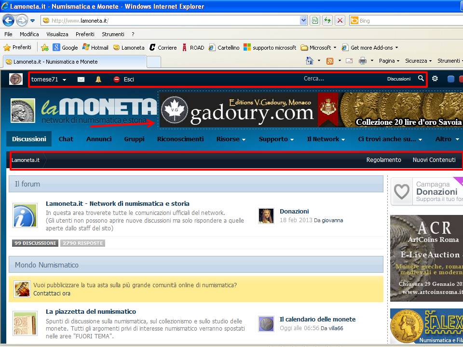The height and width of the screenshot is (347, 463).
Task: Open La piazzetta del numismatico forum
Action: point(91,312)
